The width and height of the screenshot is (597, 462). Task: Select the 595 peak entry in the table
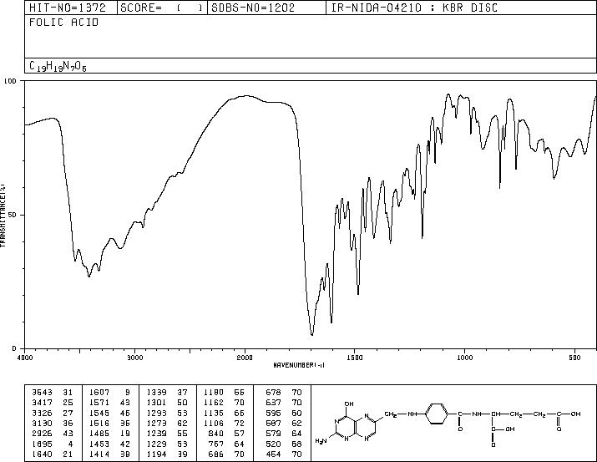pos(284,413)
